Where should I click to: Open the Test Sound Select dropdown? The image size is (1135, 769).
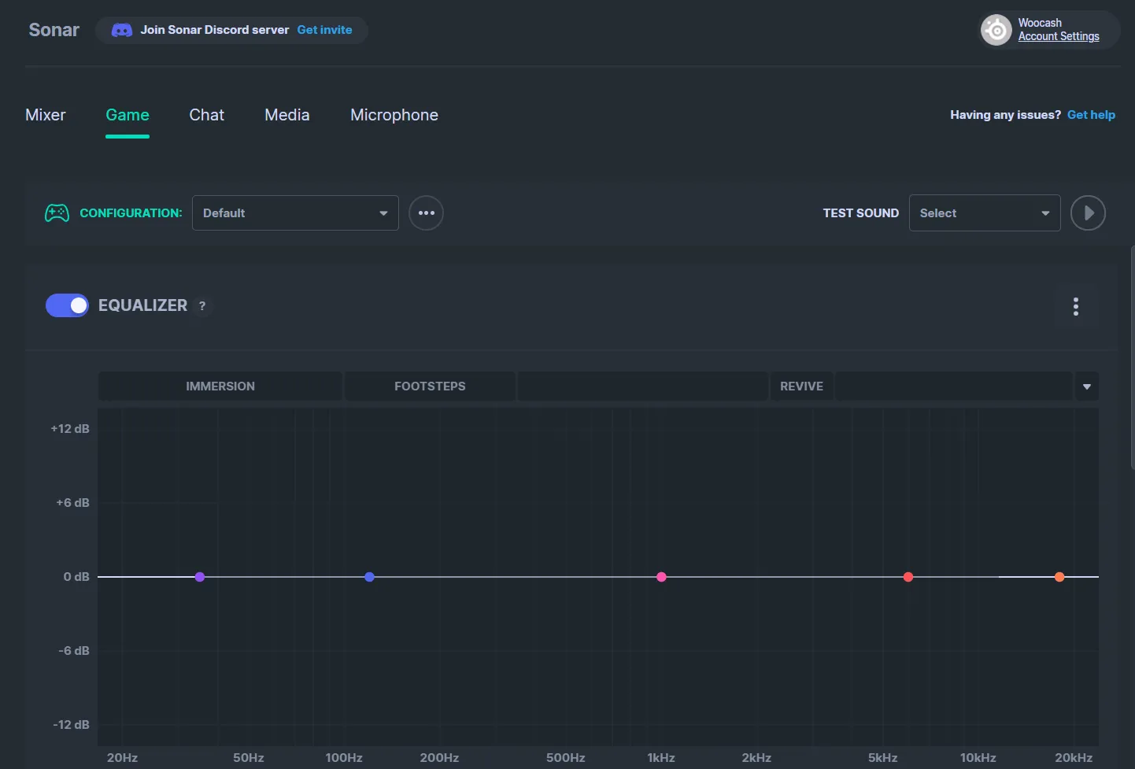(985, 213)
